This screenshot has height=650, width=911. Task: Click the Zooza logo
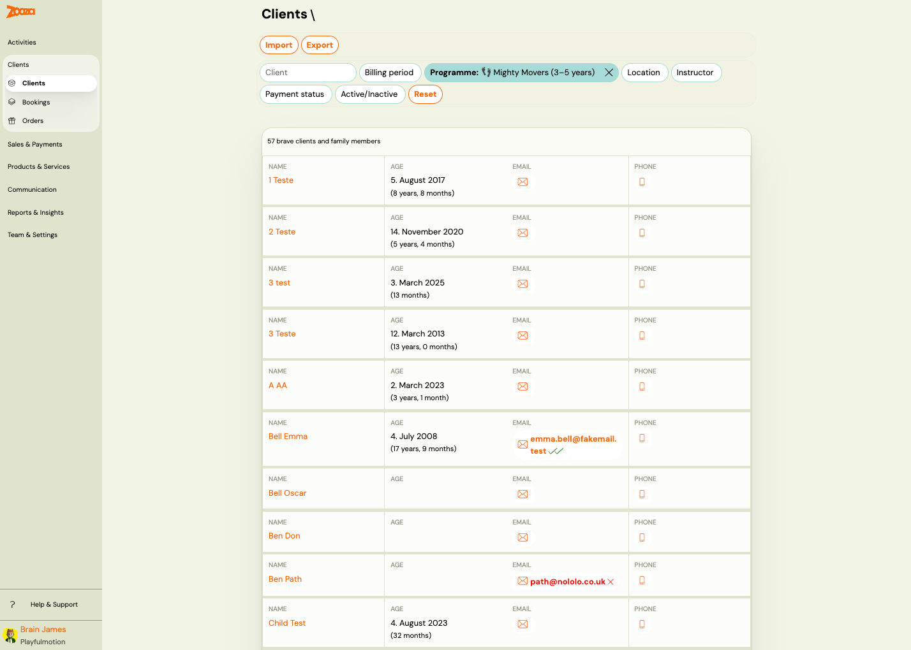(x=19, y=11)
